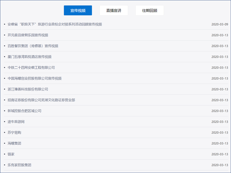The height and width of the screenshot is (173, 231).
Task: Select 新城控股合肥区域公司 link
Action: tap(25, 111)
